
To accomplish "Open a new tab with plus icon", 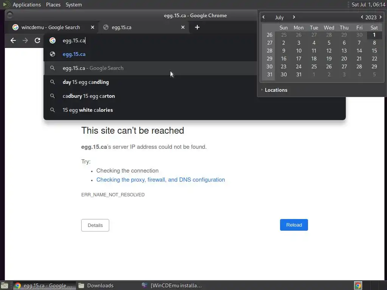I will pos(197,27).
